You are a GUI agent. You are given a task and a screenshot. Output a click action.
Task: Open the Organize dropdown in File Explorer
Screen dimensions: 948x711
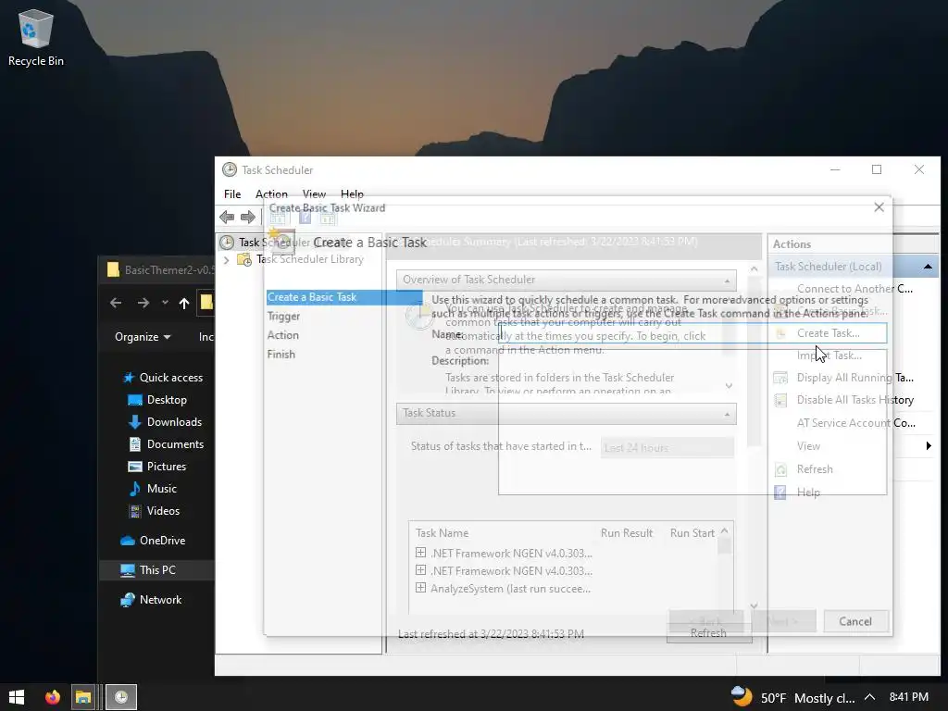143,337
